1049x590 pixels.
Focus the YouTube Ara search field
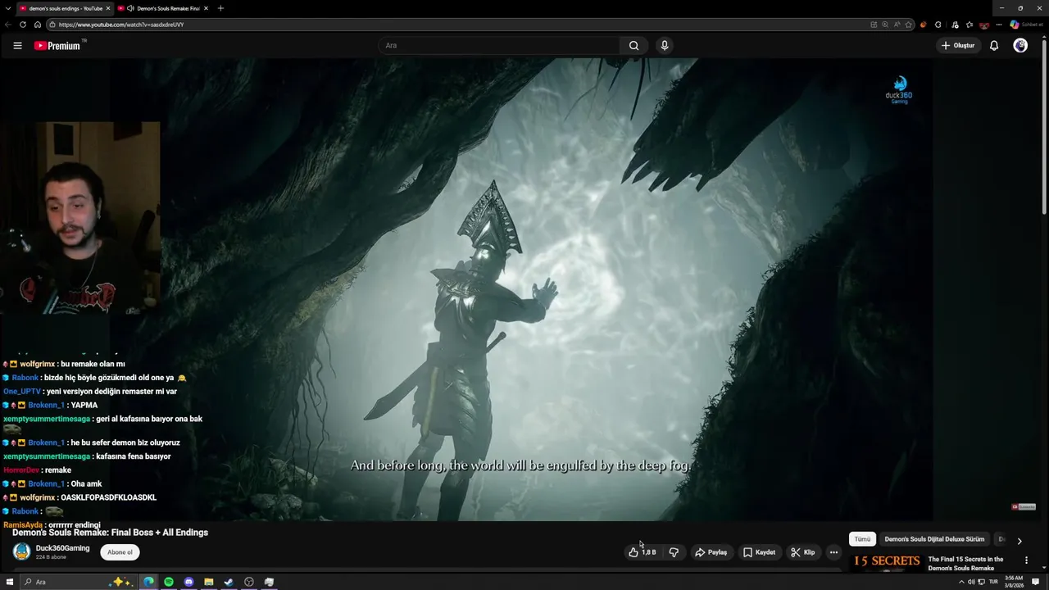(500, 46)
